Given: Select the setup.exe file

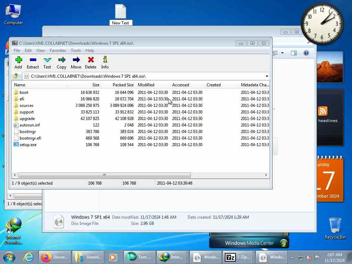Looking at the screenshot, I should [28, 145].
